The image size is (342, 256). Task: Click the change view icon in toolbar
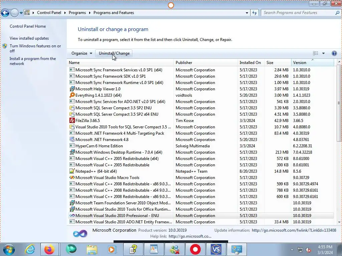[x=316, y=53]
